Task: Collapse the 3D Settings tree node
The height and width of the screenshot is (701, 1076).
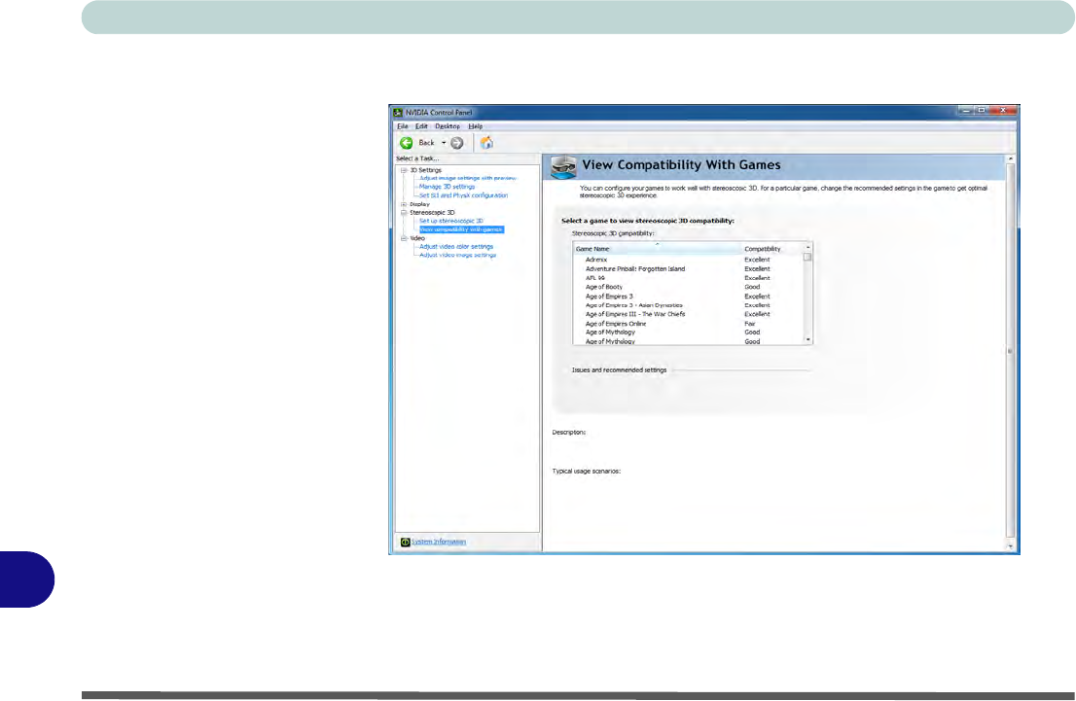Action: (403, 170)
